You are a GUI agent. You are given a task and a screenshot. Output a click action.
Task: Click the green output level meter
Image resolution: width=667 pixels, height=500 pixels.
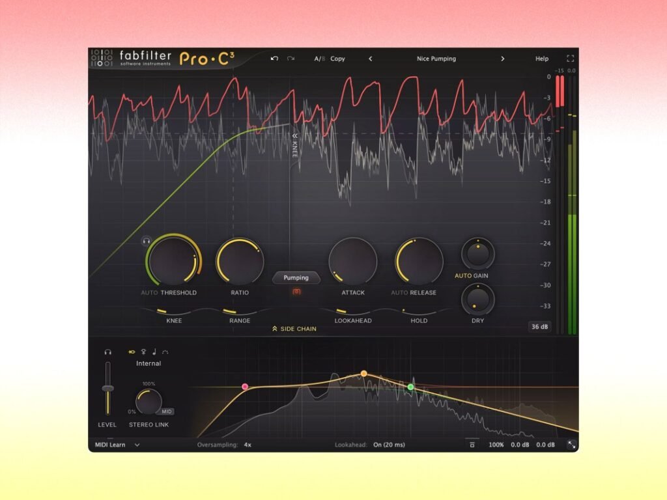(x=572, y=274)
